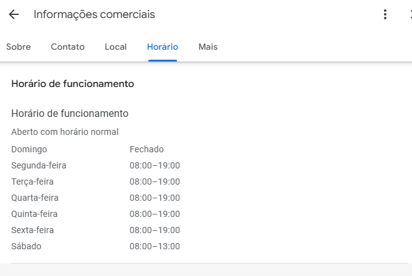Image resolution: width=412 pixels, height=276 pixels.
Task: Edit the Sábado hours 08:00–13:00
Action: click(x=155, y=246)
